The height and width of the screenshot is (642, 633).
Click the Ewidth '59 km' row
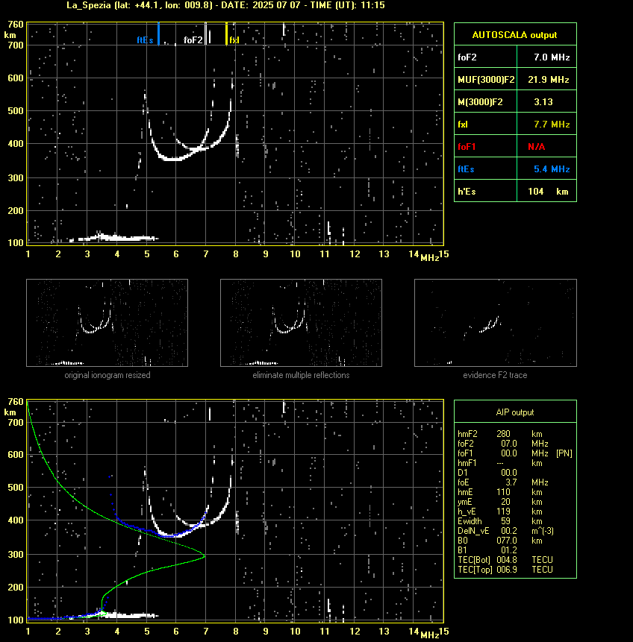tap(500, 521)
